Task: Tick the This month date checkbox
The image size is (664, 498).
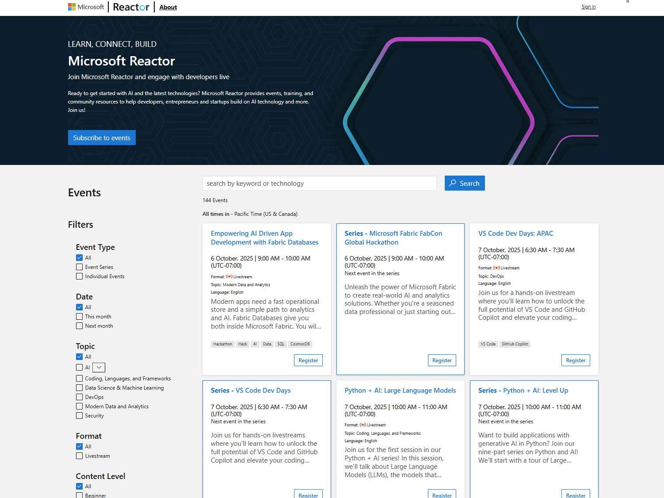Action: pyautogui.click(x=80, y=317)
